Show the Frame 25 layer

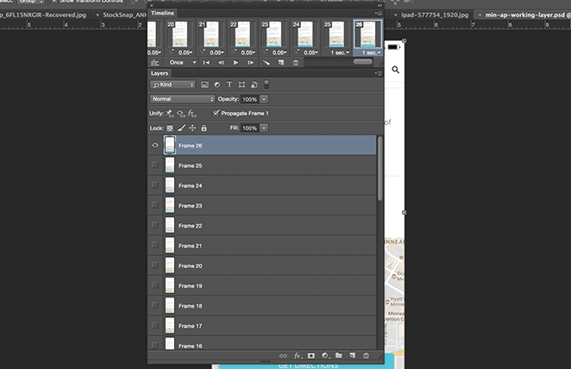pyautogui.click(x=155, y=166)
